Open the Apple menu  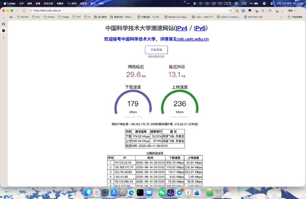point(5,3)
